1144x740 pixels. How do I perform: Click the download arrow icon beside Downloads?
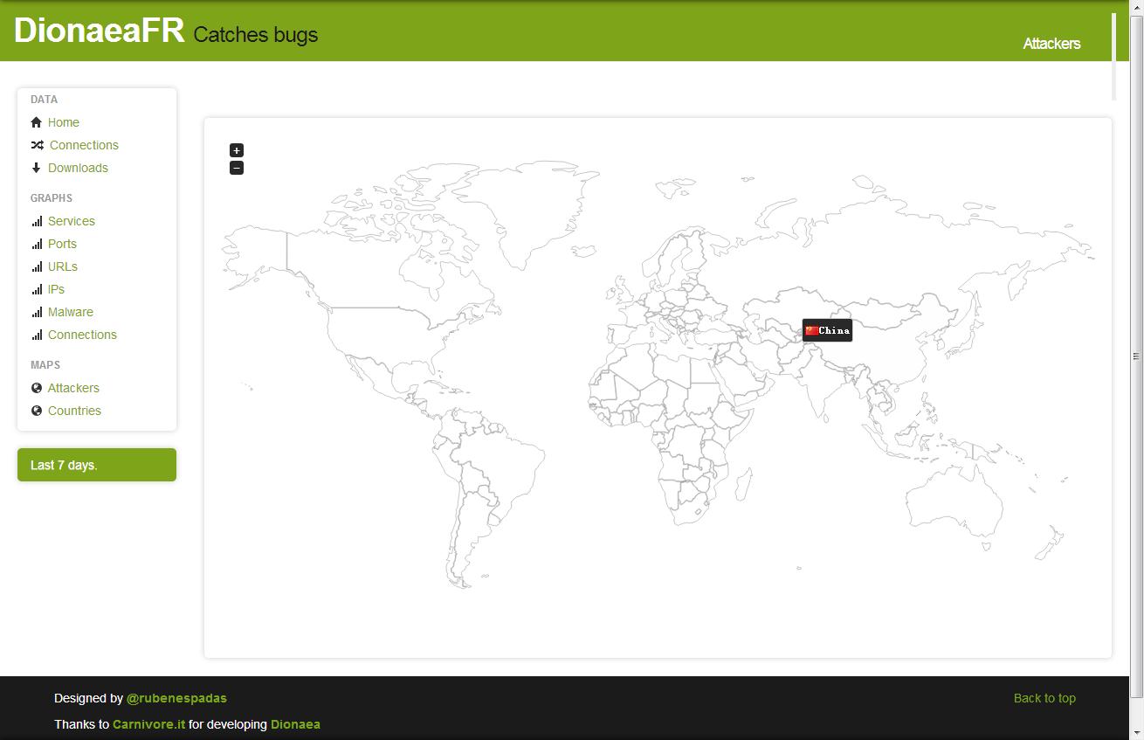click(x=37, y=168)
